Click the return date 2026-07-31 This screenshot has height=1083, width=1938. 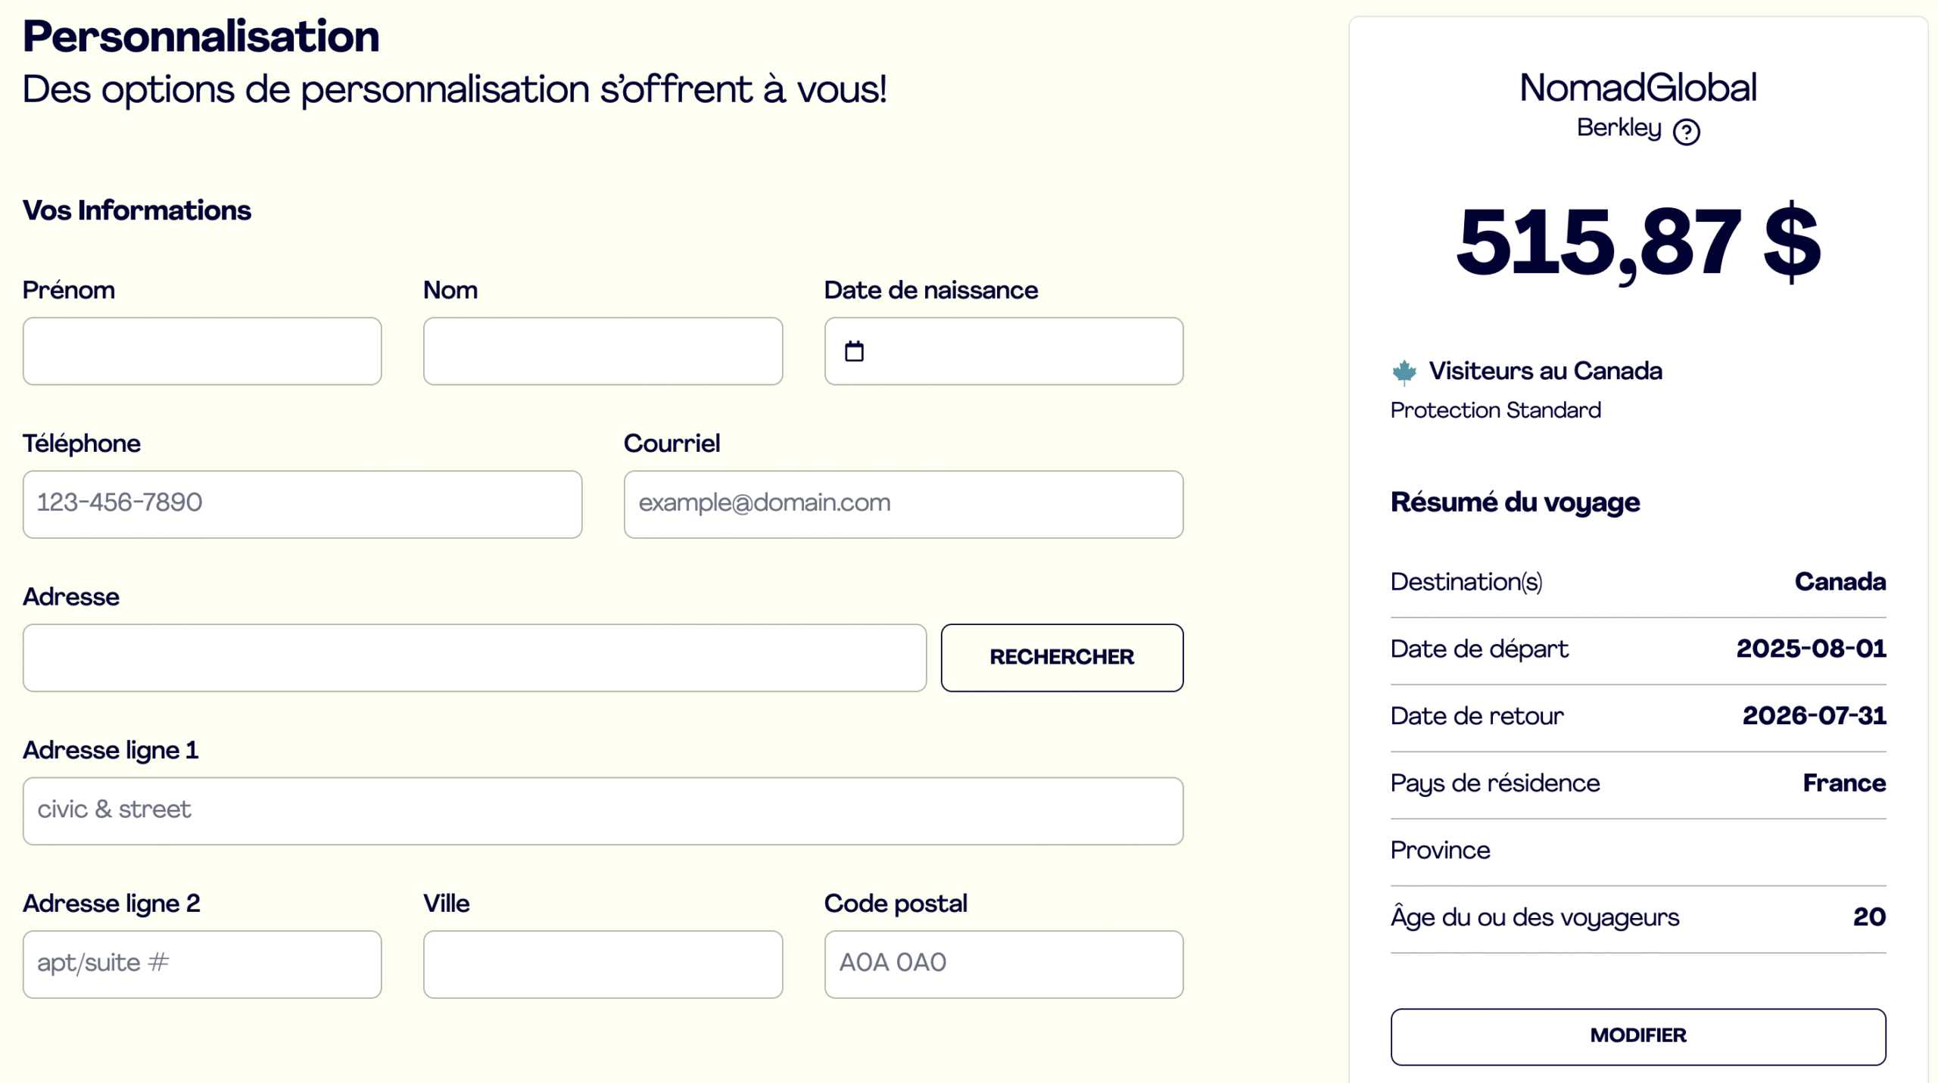1814,716
